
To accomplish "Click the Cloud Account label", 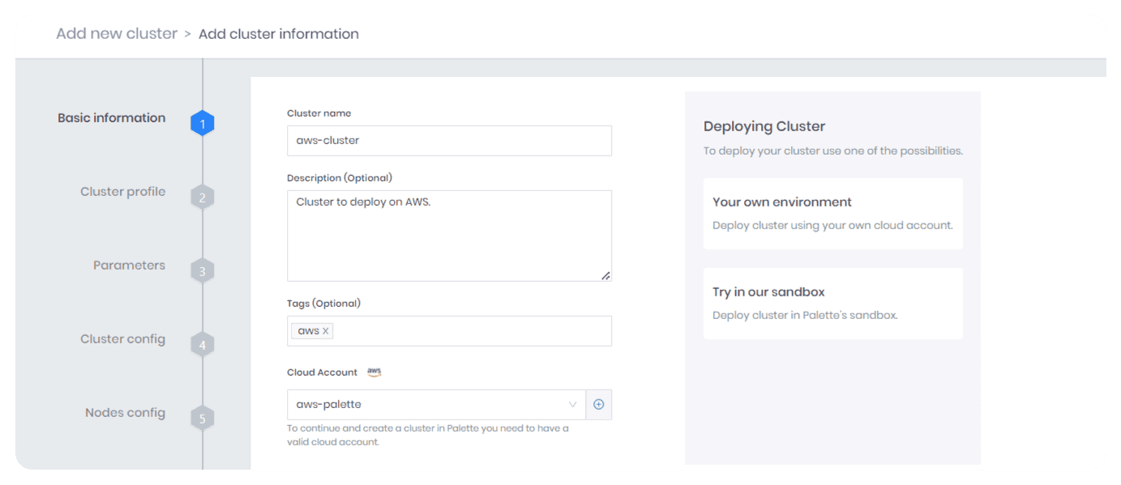I will (x=322, y=372).
